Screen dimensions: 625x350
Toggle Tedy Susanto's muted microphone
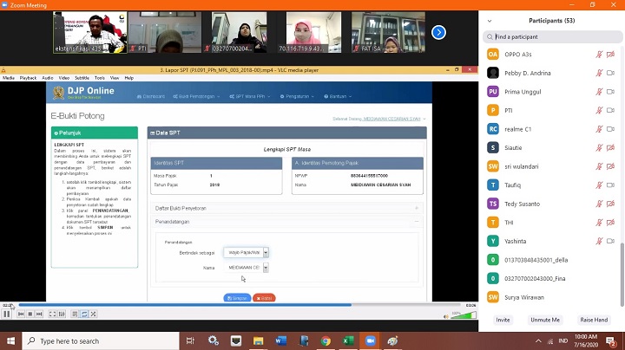click(599, 204)
